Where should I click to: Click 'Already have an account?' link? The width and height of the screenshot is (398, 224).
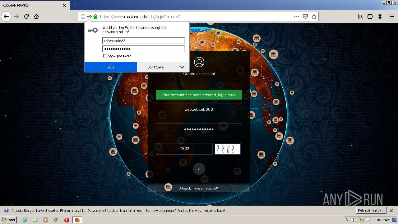click(x=199, y=188)
